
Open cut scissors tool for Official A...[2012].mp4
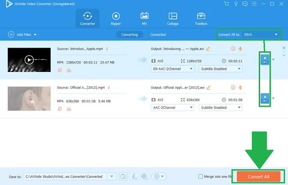coord(69,109)
